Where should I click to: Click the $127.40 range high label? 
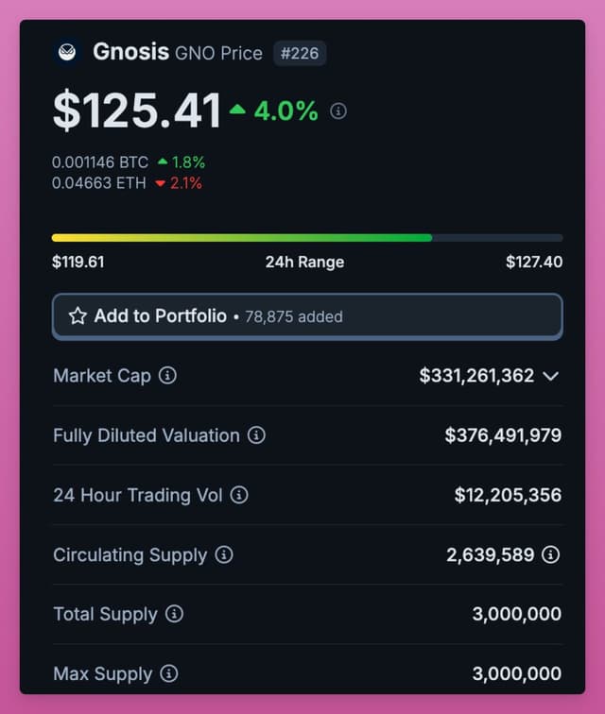click(534, 262)
